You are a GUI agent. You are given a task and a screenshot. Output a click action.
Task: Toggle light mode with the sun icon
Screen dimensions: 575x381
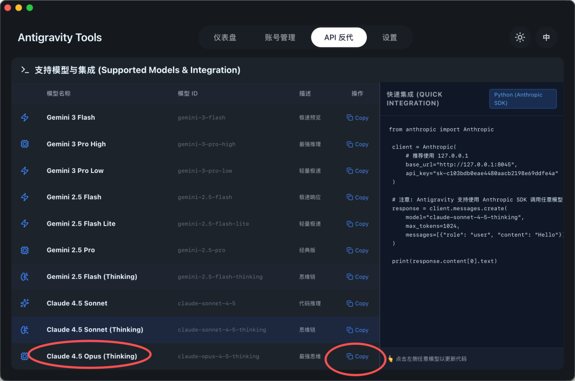[x=520, y=37]
